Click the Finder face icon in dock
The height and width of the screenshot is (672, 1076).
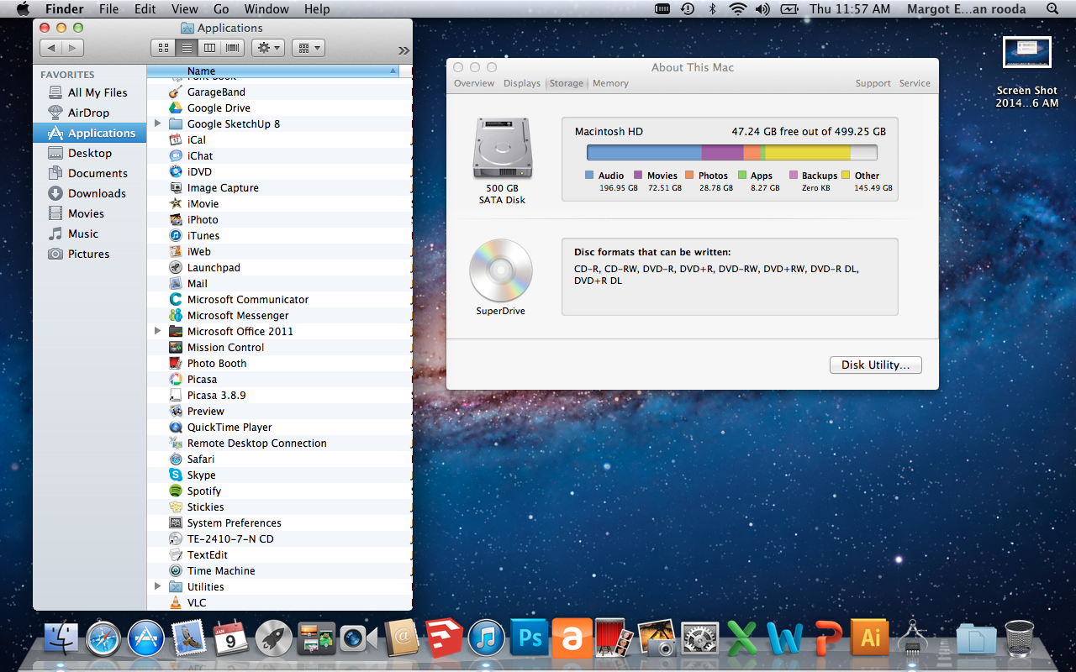coord(61,638)
